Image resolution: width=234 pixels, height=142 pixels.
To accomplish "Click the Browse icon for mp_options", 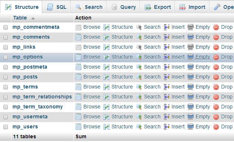I will tap(78, 57).
